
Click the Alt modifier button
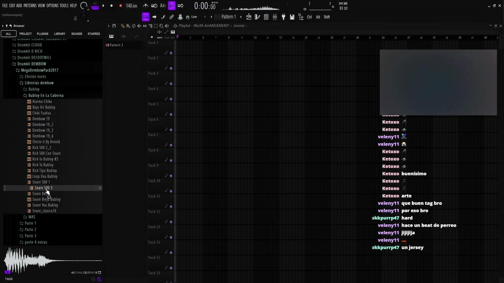coord(318,17)
